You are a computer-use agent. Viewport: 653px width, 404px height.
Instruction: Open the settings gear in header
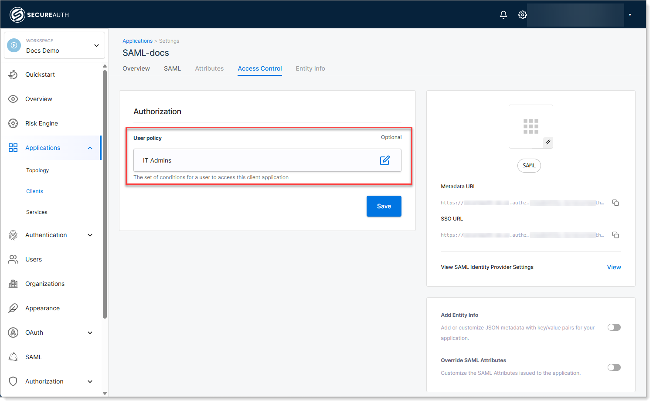point(523,15)
